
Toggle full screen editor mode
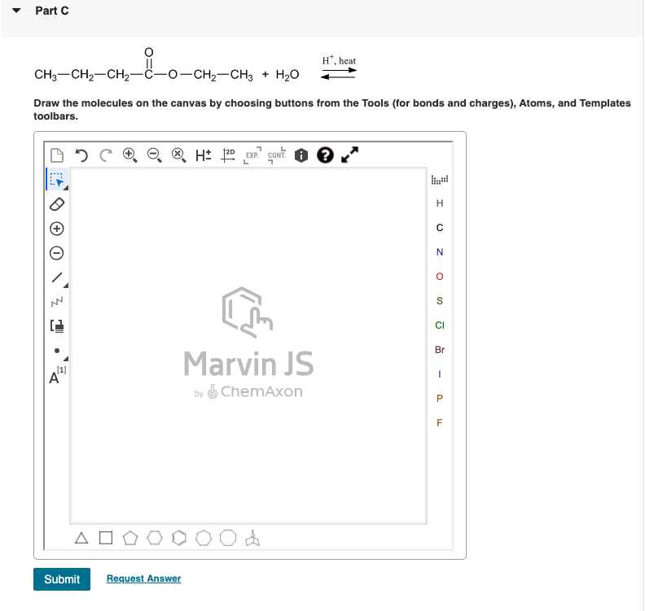click(349, 155)
